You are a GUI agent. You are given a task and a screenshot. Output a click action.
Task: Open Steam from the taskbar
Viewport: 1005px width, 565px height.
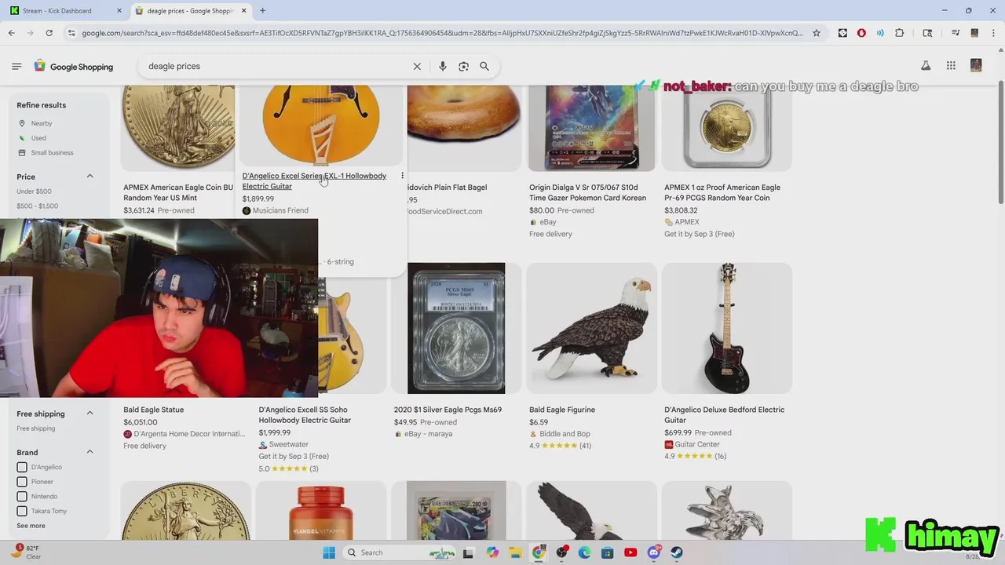677,552
